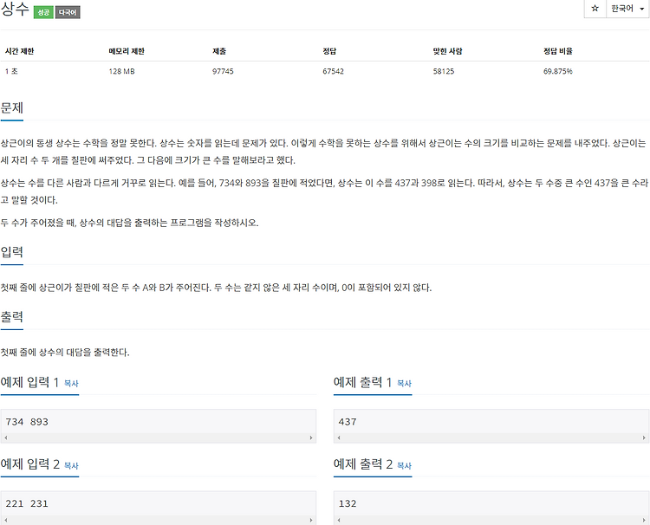Copy 예제 출력 1 via 복사 link
Image resolution: width=650 pixels, height=525 pixels.
click(404, 383)
